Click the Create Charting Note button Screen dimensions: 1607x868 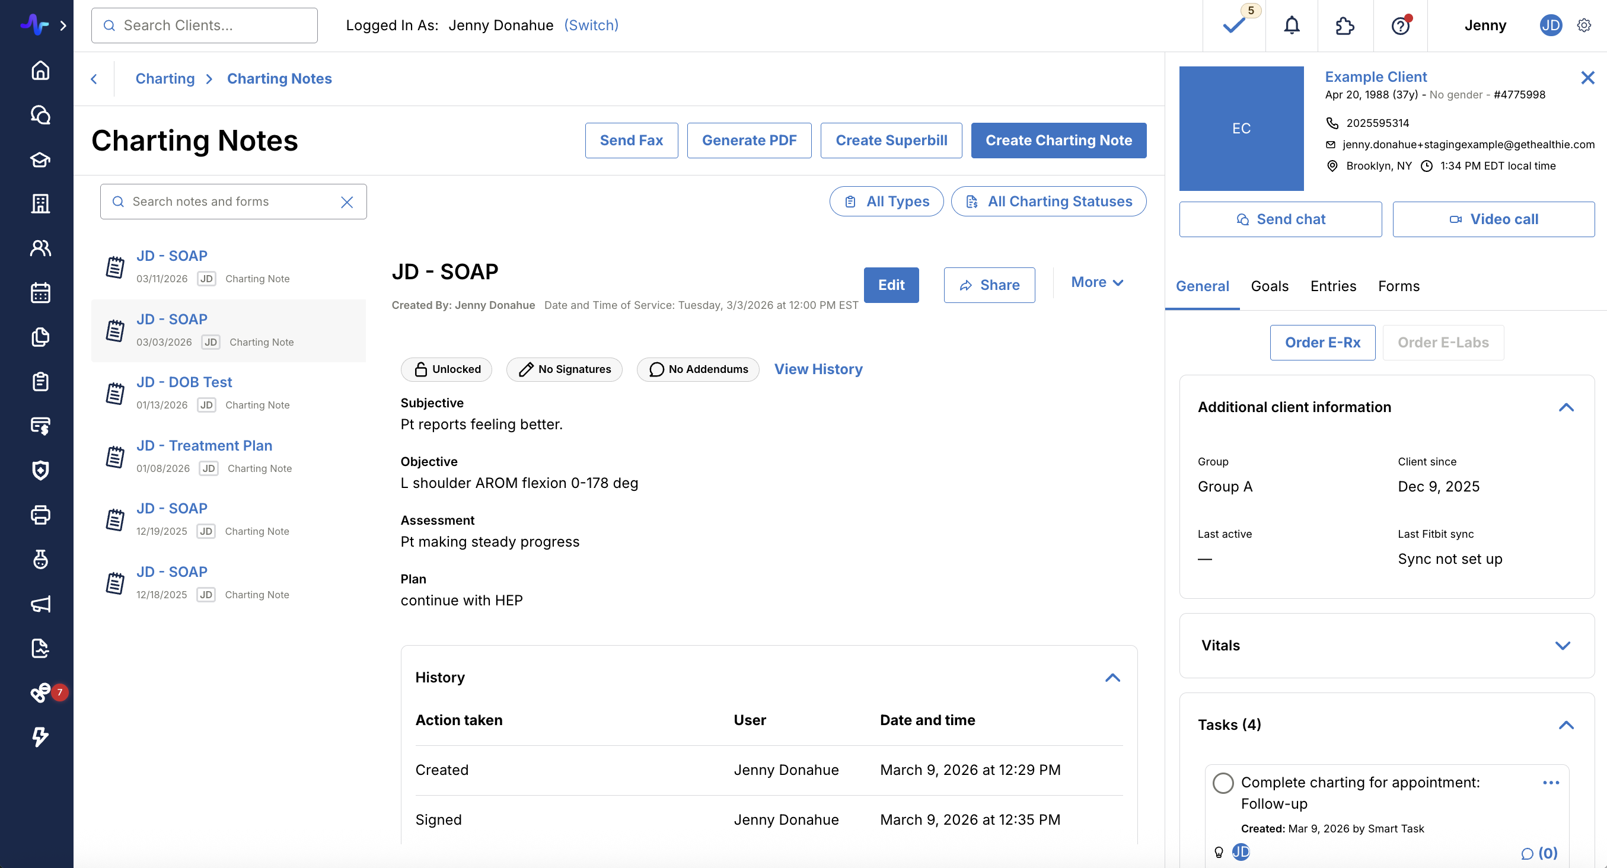(x=1058, y=141)
